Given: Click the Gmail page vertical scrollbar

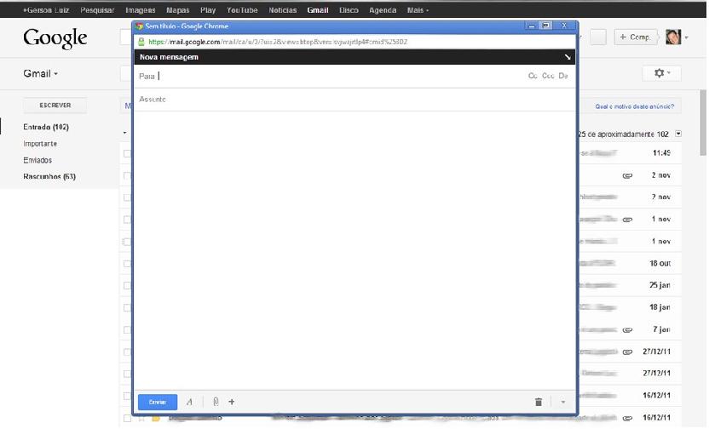Looking at the screenshot, I should [x=703, y=123].
